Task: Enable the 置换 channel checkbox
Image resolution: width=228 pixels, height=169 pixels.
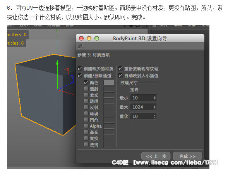Action: (86, 138)
